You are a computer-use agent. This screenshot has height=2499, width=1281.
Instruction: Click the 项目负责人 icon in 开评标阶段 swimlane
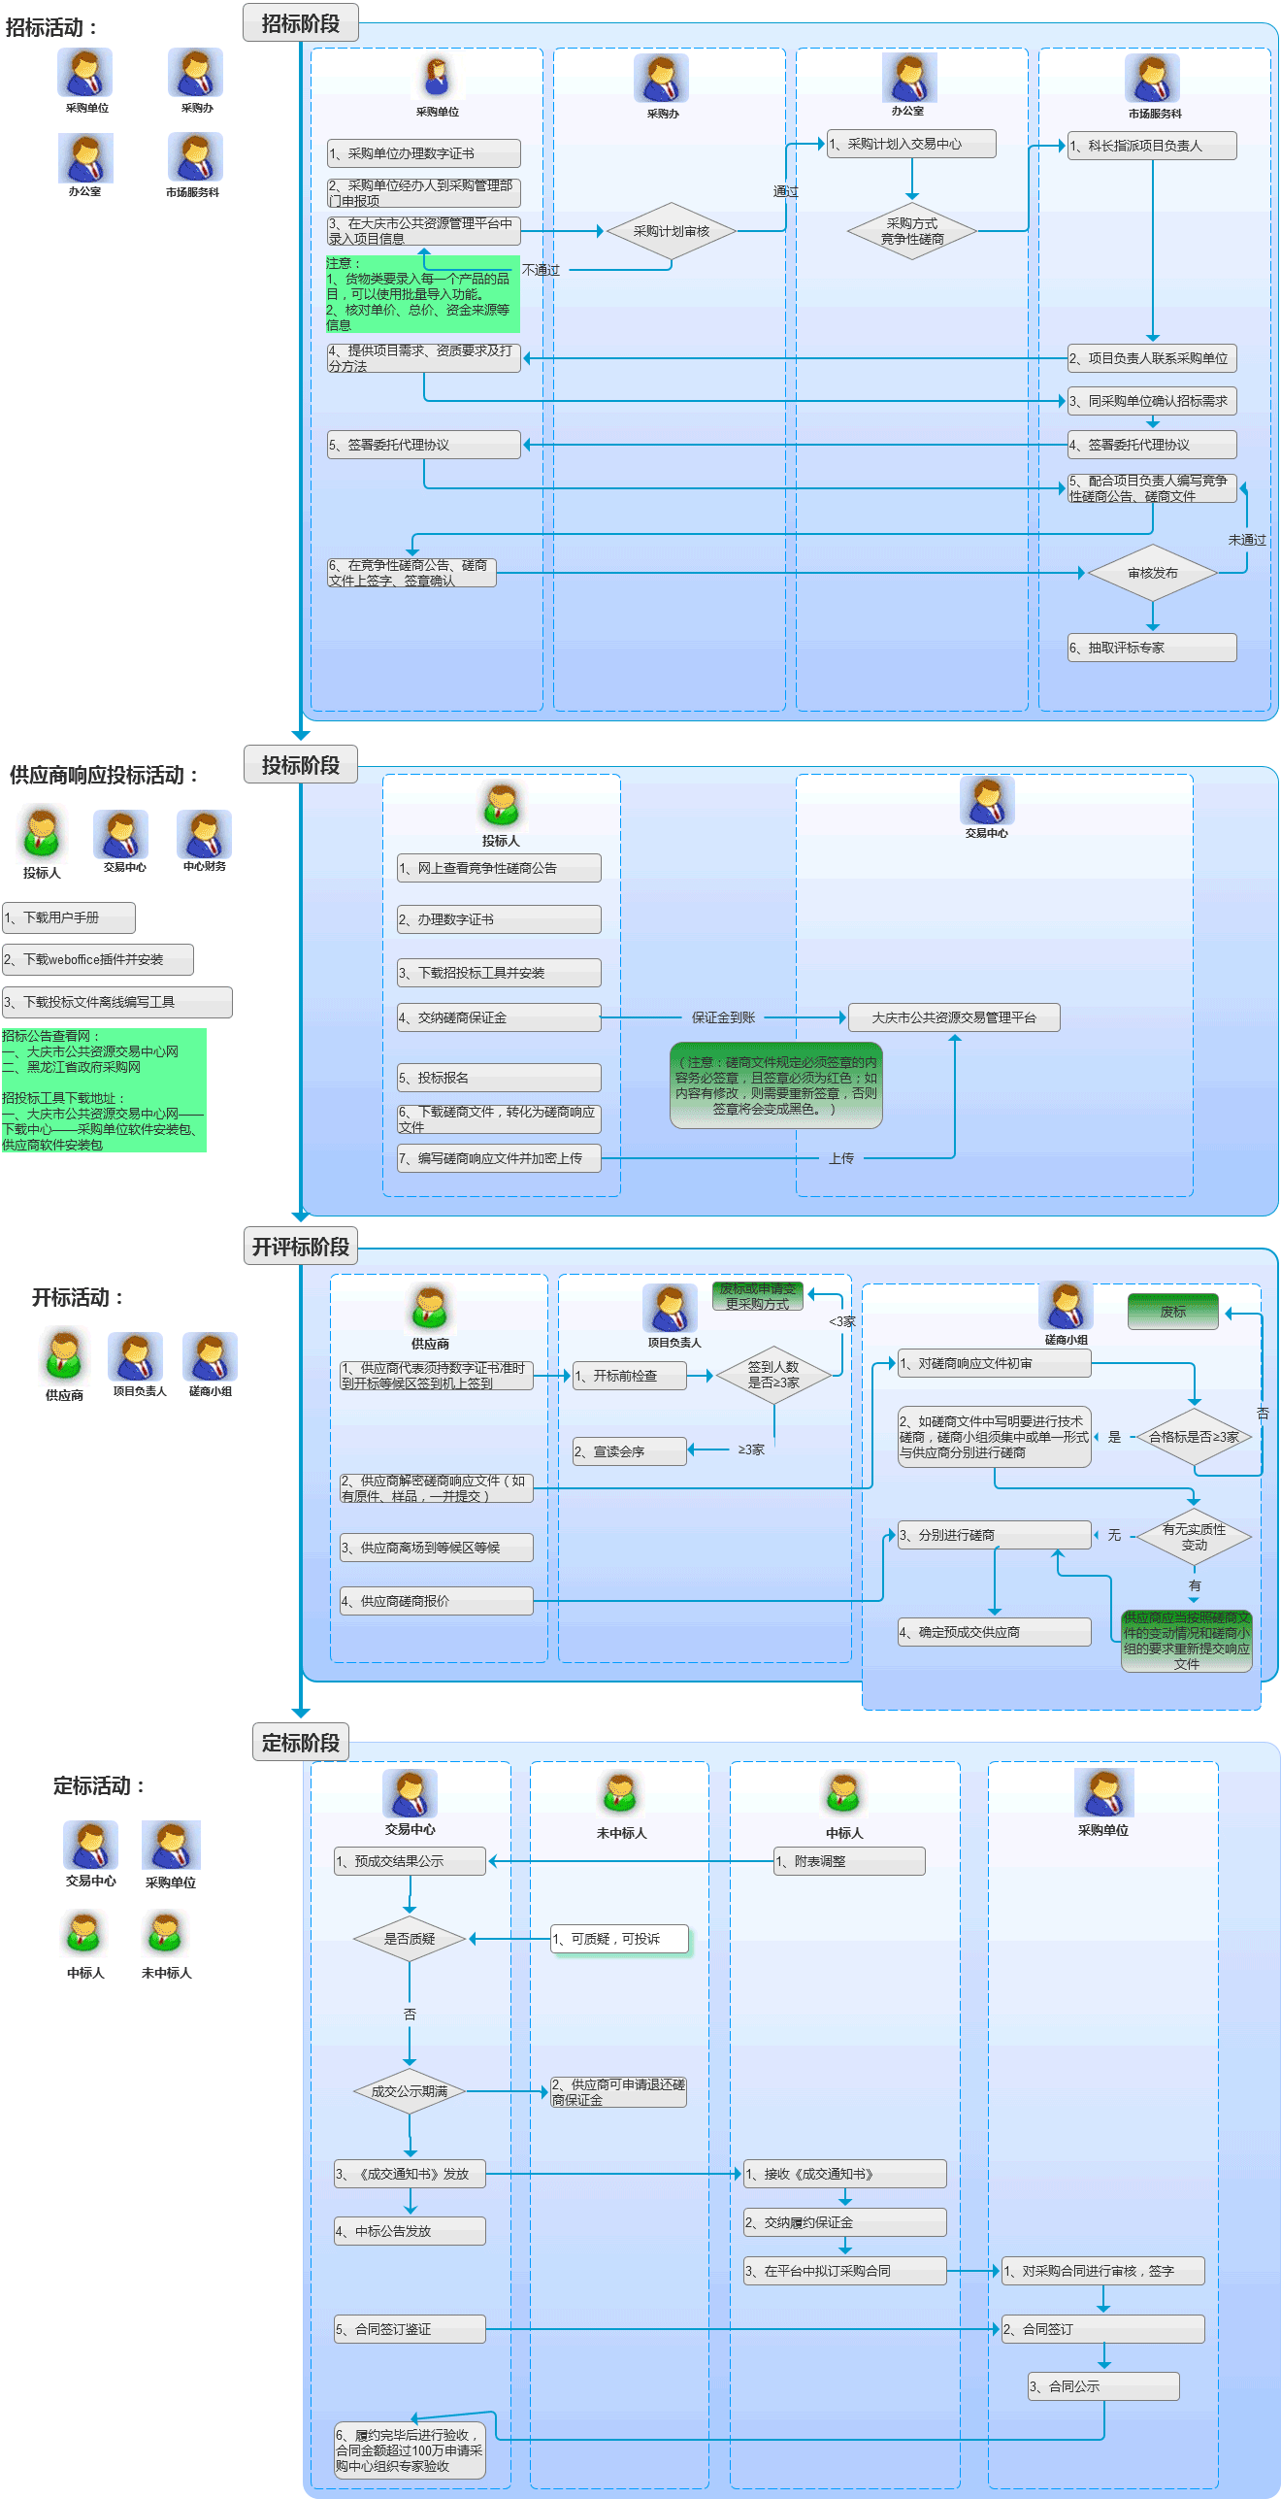(671, 1308)
